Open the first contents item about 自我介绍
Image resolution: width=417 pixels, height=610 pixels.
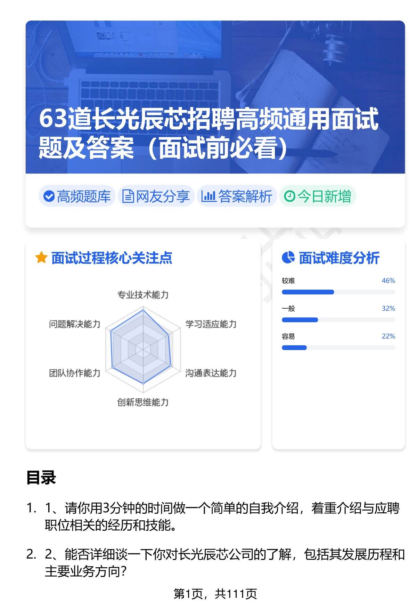pyautogui.click(x=222, y=517)
